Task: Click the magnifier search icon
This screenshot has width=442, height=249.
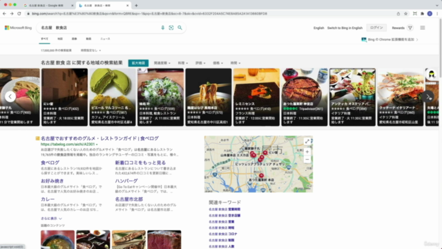Action: pos(180,28)
